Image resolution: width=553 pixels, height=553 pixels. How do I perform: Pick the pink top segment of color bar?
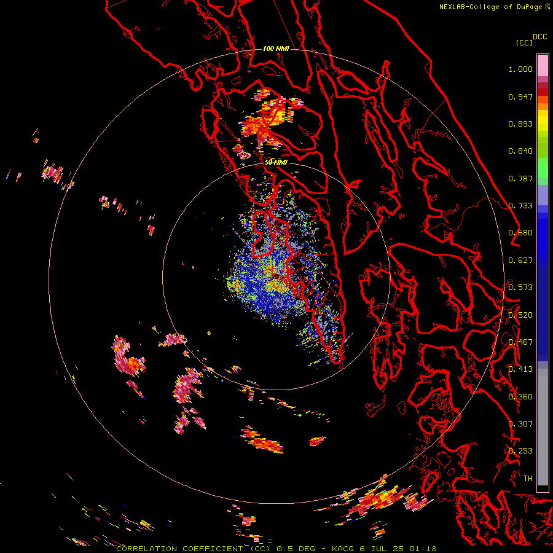point(543,65)
